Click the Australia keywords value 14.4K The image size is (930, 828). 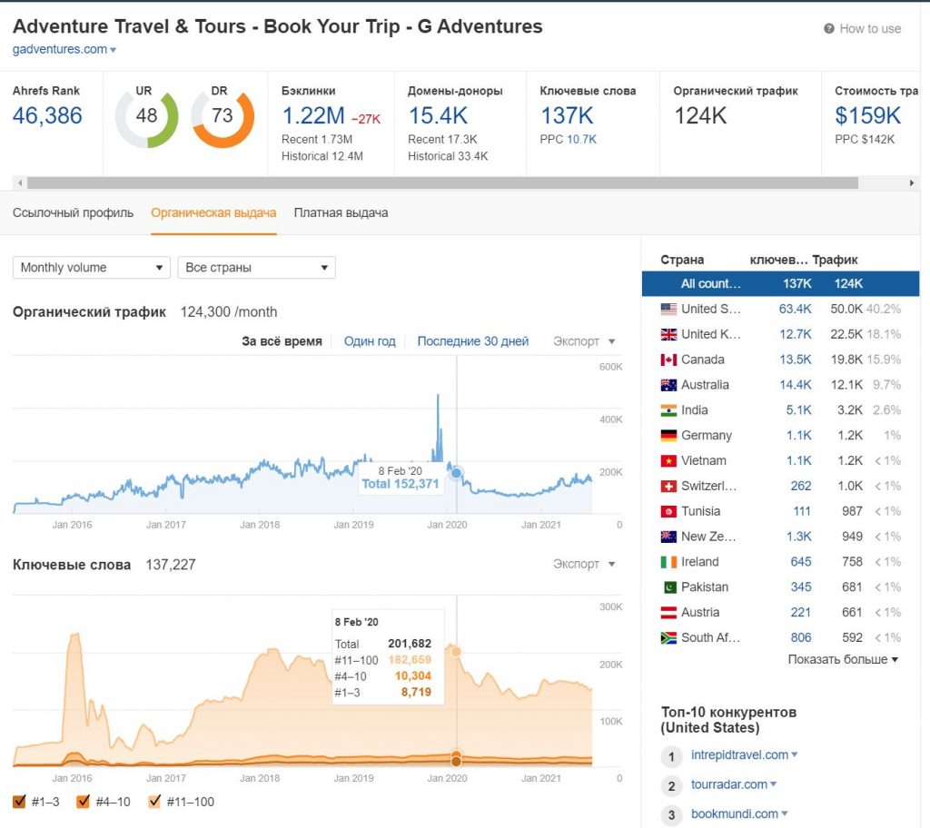795,385
